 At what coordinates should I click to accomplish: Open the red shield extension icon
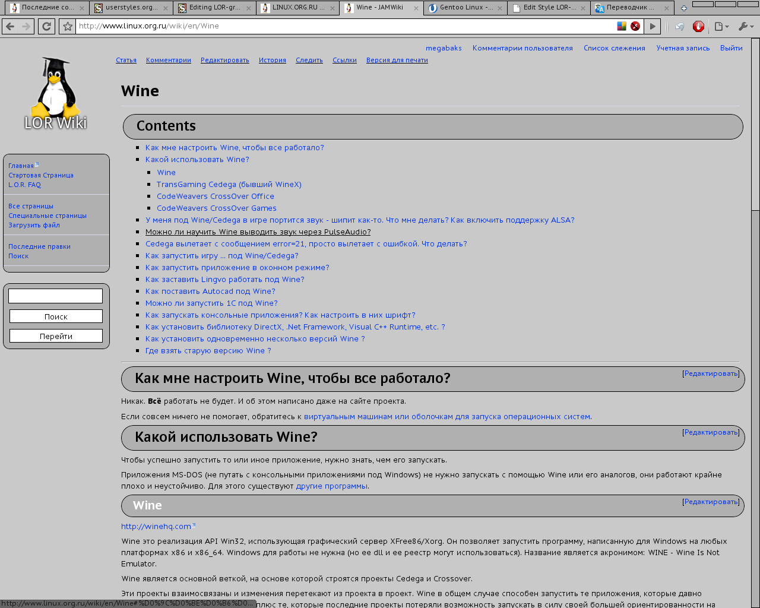(698, 26)
